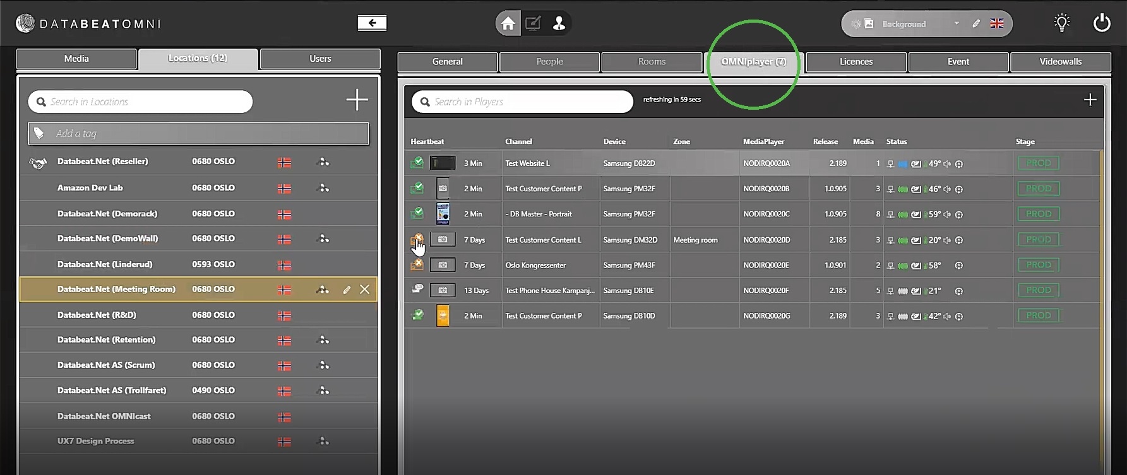Select the Test Phone House Kampanj... channel cell
Image resolution: width=1127 pixels, height=475 pixels.
(551, 291)
